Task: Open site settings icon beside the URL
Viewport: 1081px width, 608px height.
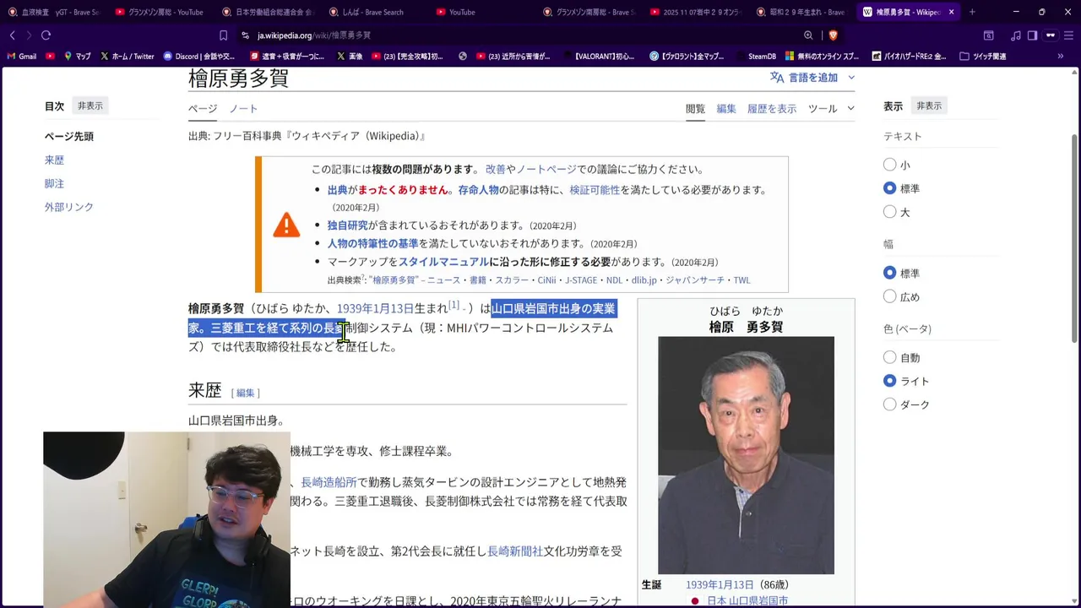Action: pyautogui.click(x=245, y=35)
